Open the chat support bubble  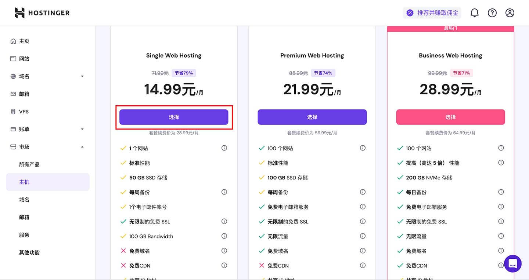512,264
